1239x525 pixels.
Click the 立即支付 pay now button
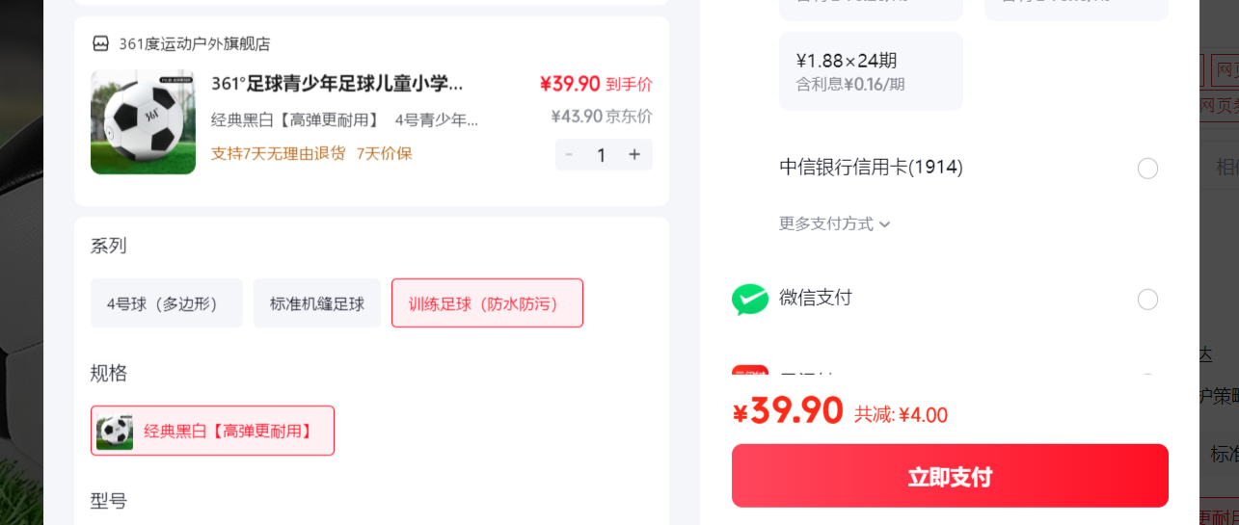pyautogui.click(x=950, y=476)
